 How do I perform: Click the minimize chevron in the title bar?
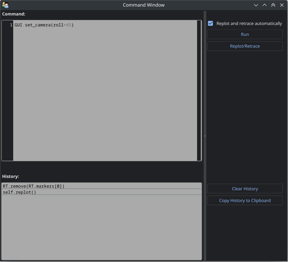[264, 5]
